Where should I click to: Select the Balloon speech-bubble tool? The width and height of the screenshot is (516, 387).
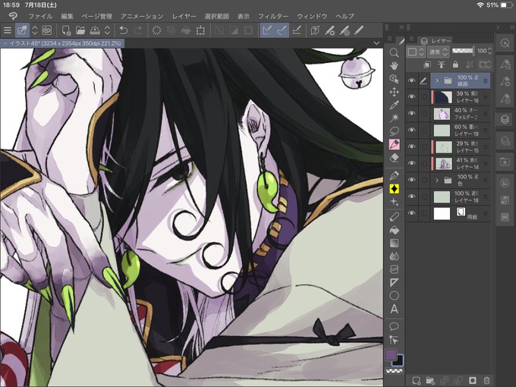pos(394,326)
